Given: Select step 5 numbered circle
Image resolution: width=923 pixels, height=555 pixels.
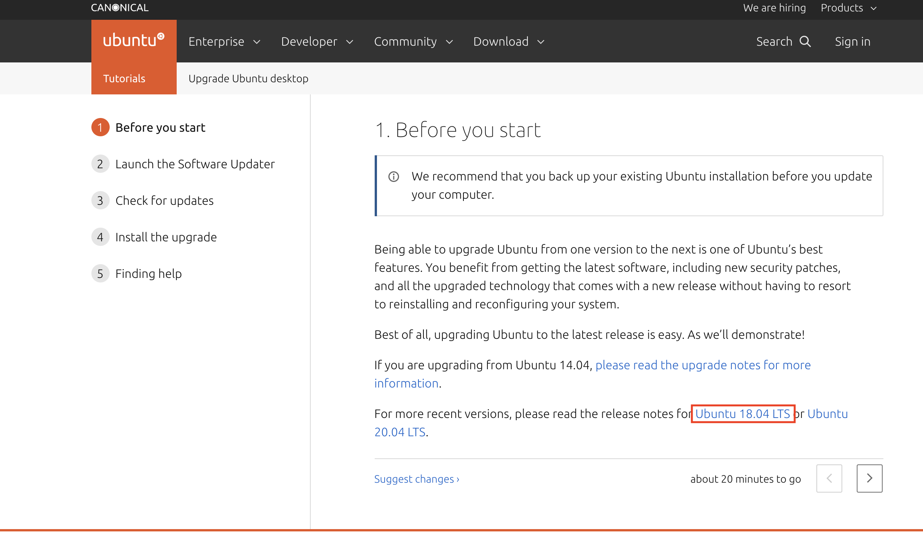Looking at the screenshot, I should pyautogui.click(x=100, y=274).
